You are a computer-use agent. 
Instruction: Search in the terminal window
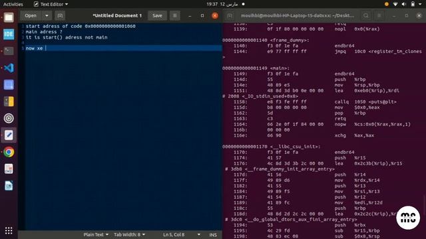[x=366, y=16]
